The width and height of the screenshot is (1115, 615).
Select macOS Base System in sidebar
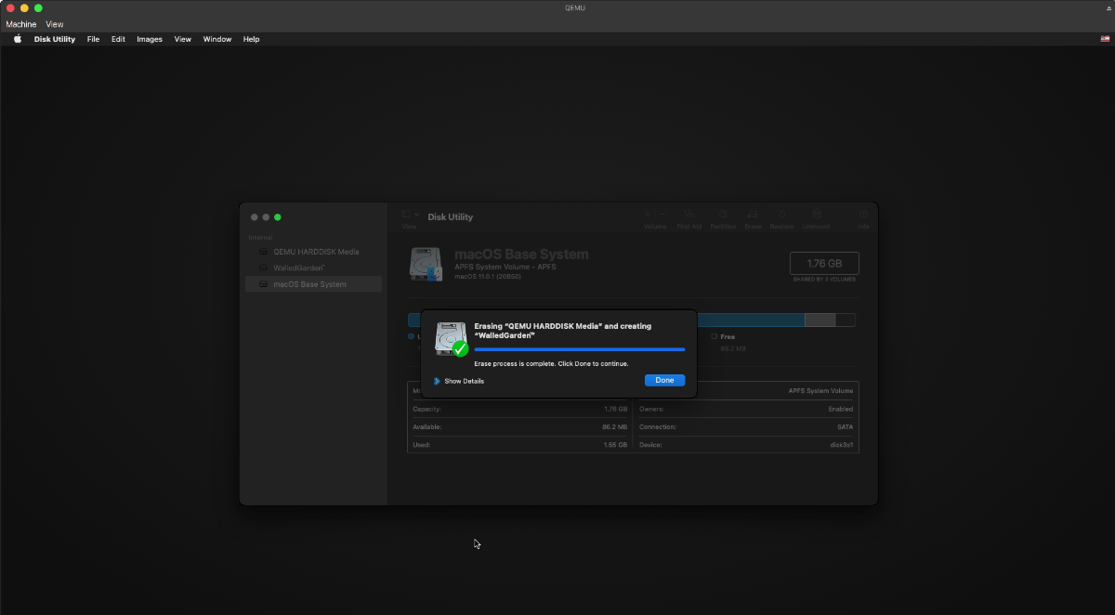point(313,284)
